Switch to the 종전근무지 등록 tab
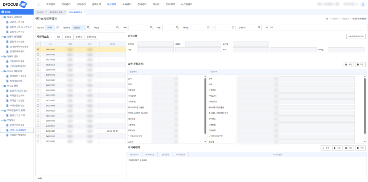 56,12
